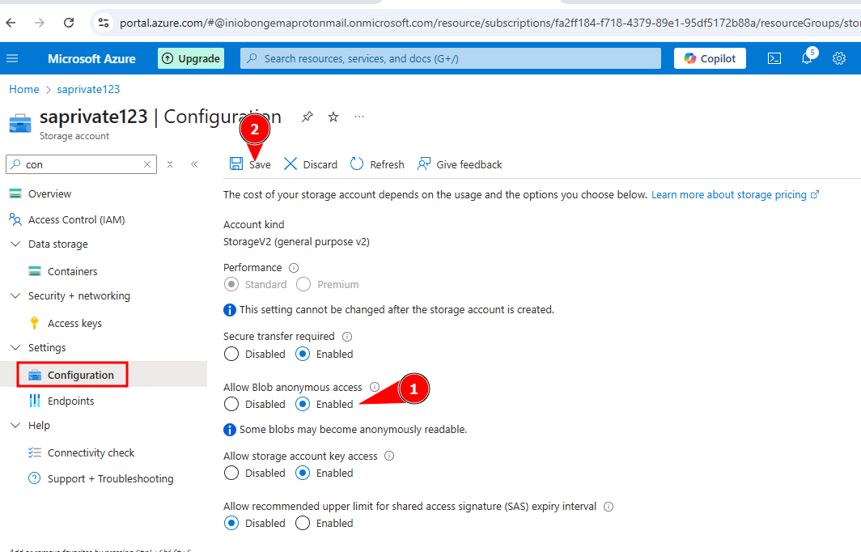Refresh the configuration page
This screenshot has width=861, height=552.
pyautogui.click(x=377, y=164)
